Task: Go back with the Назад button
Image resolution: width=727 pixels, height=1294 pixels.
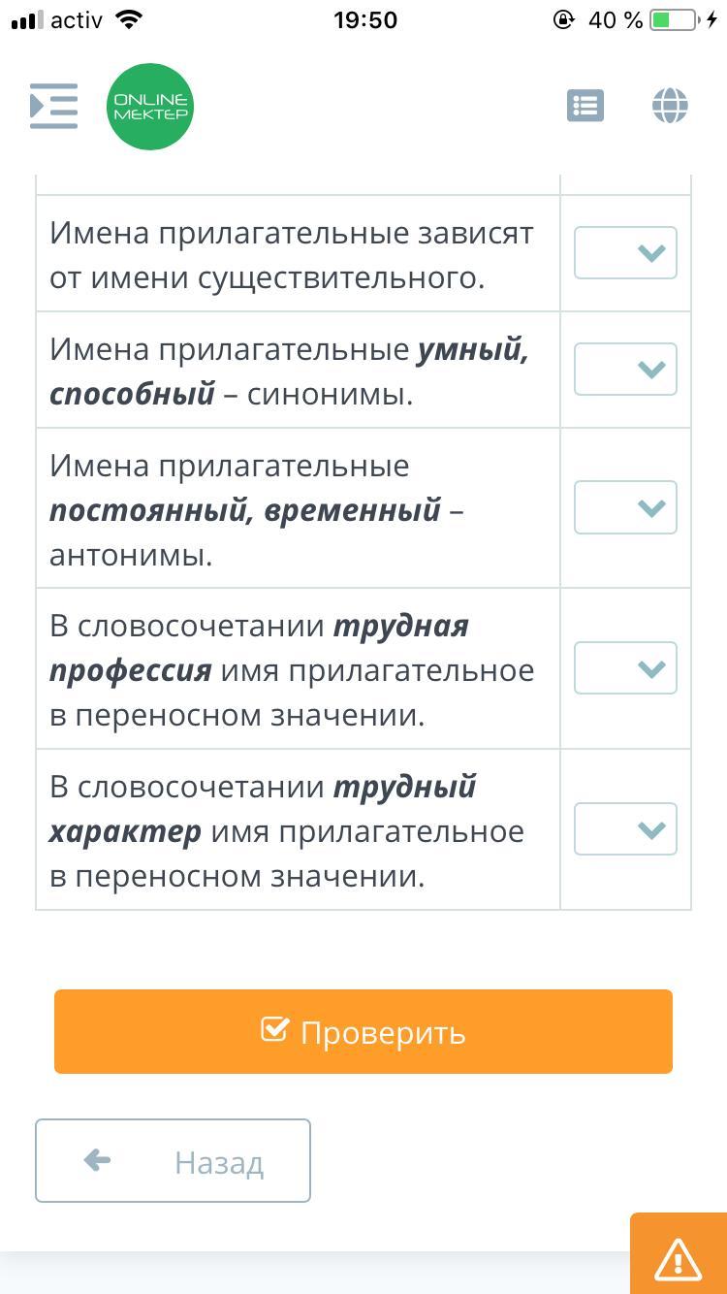Action: point(173,1161)
